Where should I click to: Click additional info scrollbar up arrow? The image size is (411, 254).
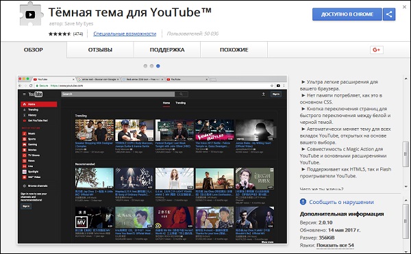406,201
